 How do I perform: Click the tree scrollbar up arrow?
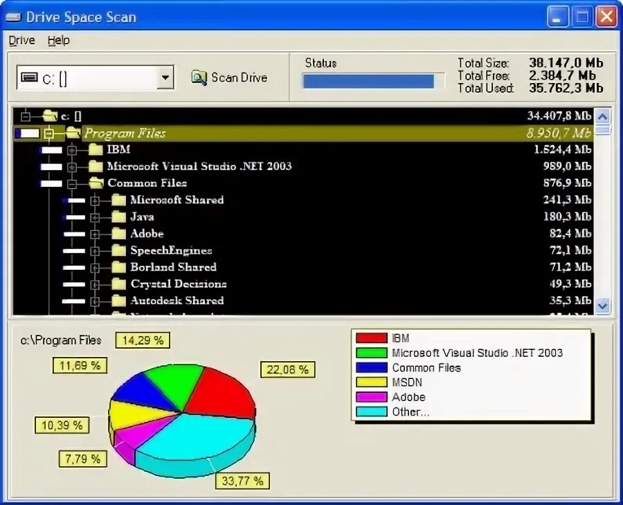pyautogui.click(x=603, y=117)
